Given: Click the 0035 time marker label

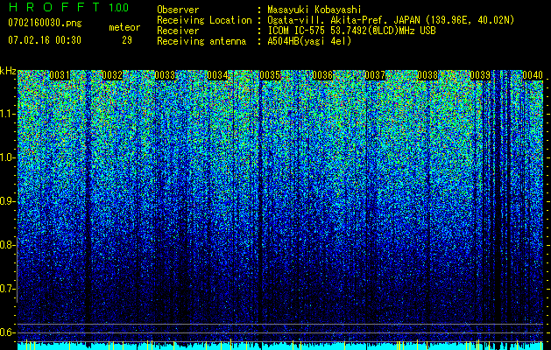Looking at the screenshot, I should pyautogui.click(x=270, y=75).
